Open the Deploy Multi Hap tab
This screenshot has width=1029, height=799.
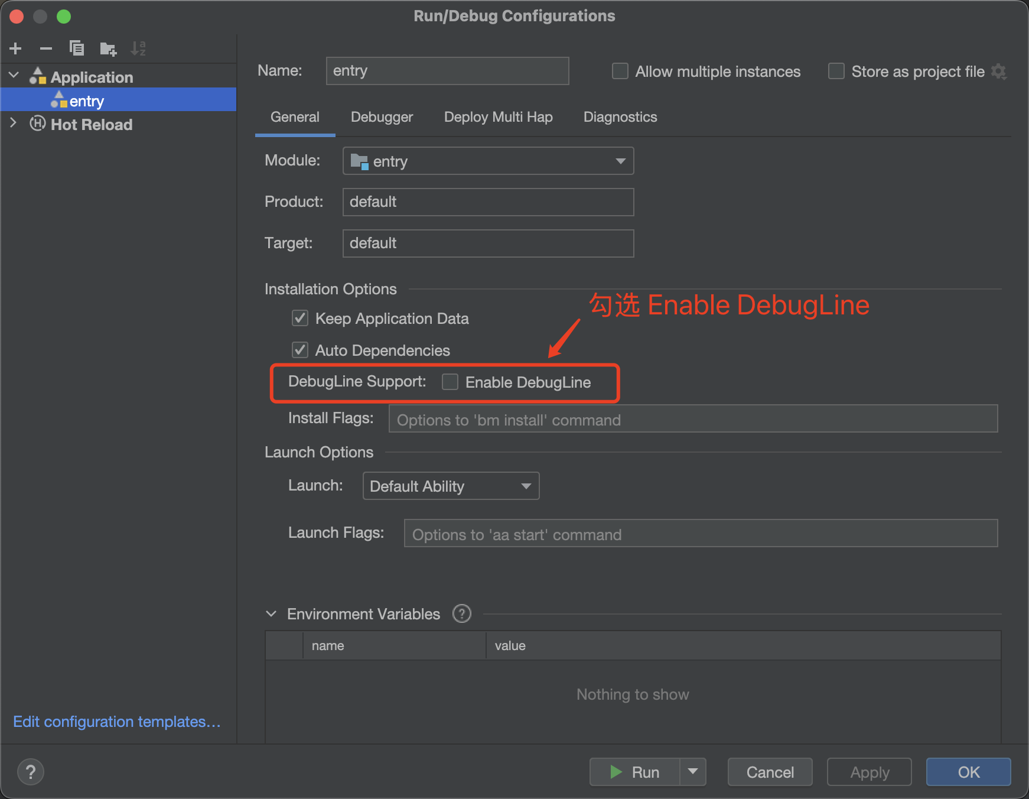coord(498,117)
